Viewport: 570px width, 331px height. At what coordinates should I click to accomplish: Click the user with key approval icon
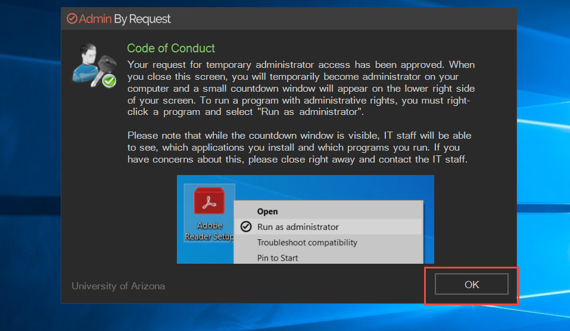pos(95,65)
